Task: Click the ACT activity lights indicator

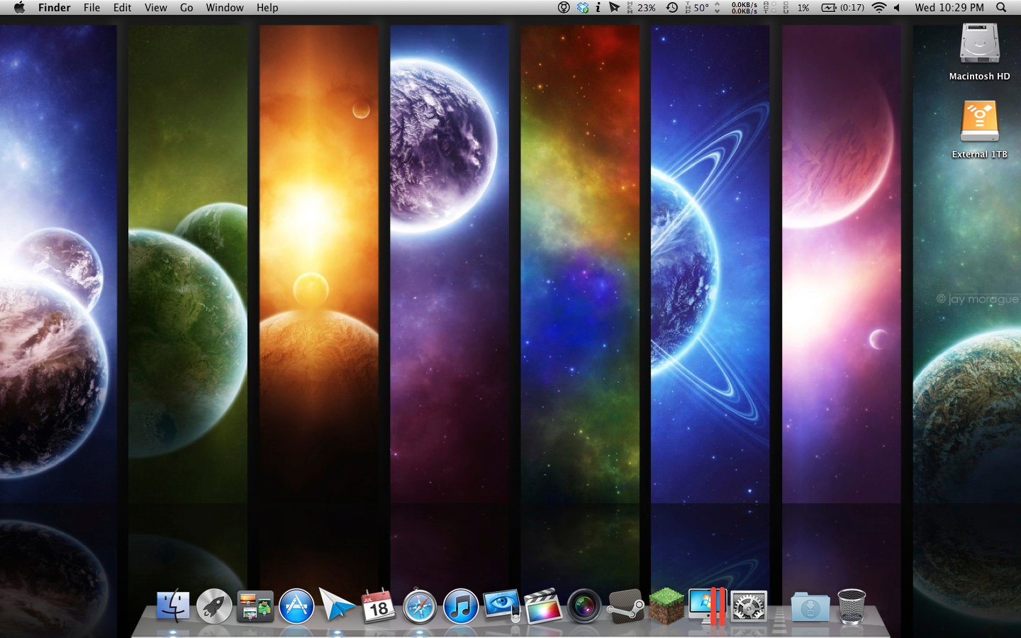Action: tap(770, 8)
